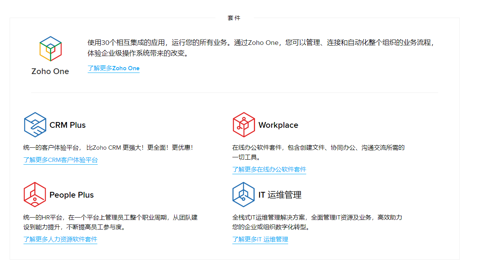Open the 了解更多人力资源软件套件 link
The height and width of the screenshot is (274, 477).
tap(60, 239)
